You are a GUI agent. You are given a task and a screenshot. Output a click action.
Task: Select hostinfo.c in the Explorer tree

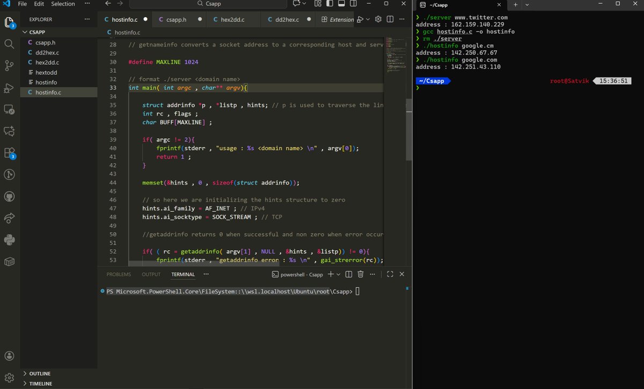(59, 92)
